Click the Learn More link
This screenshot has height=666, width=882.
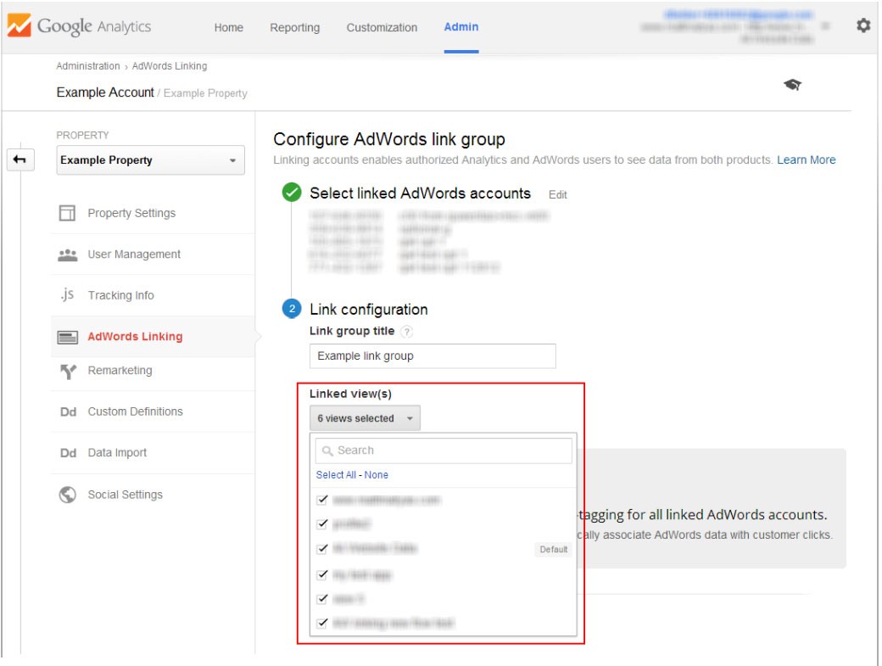[x=806, y=160]
